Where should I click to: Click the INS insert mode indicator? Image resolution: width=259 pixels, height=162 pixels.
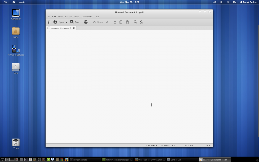[208, 145]
